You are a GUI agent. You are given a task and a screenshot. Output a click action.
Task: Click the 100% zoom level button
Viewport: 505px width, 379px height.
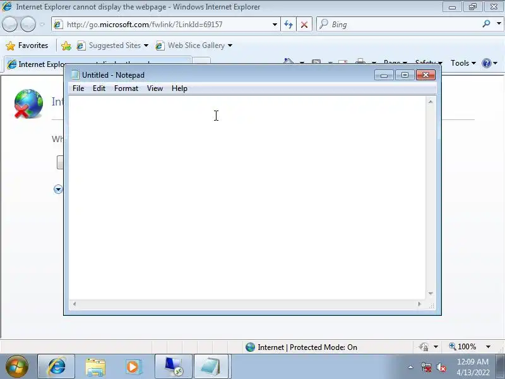pyautogui.click(x=463, y=347)
